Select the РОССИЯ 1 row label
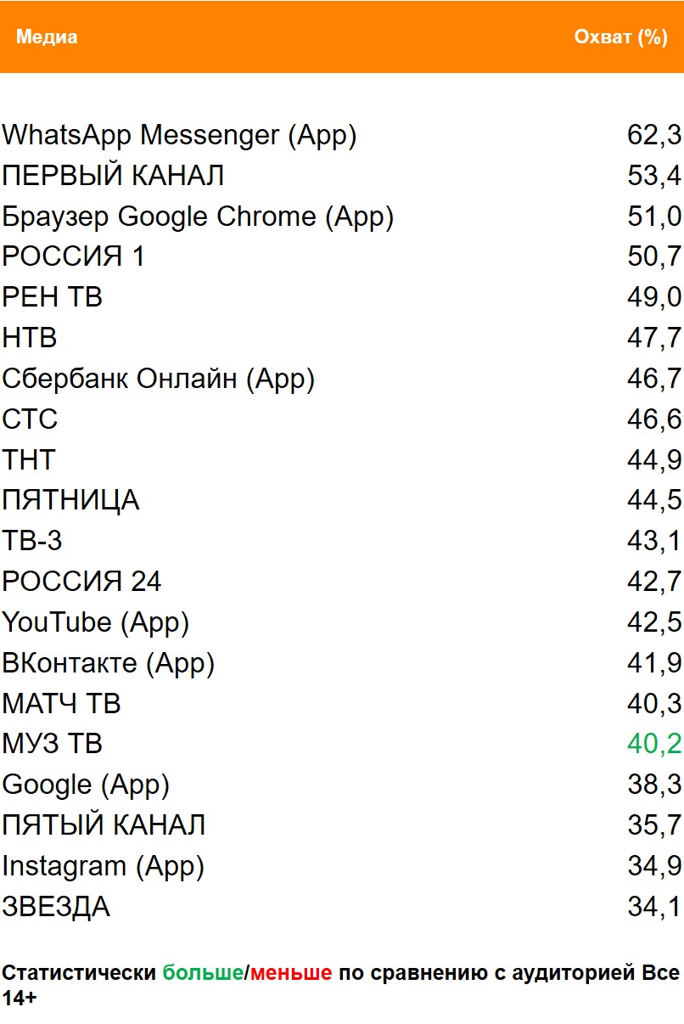This screenshot has height=1024, width=684. pyautogui.click(x=74, y=256)
